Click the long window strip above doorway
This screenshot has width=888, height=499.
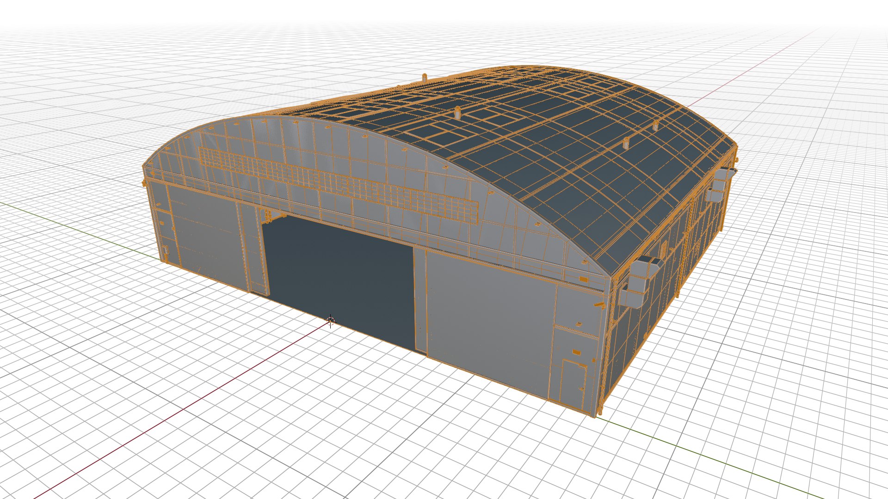tap(339, 186)
